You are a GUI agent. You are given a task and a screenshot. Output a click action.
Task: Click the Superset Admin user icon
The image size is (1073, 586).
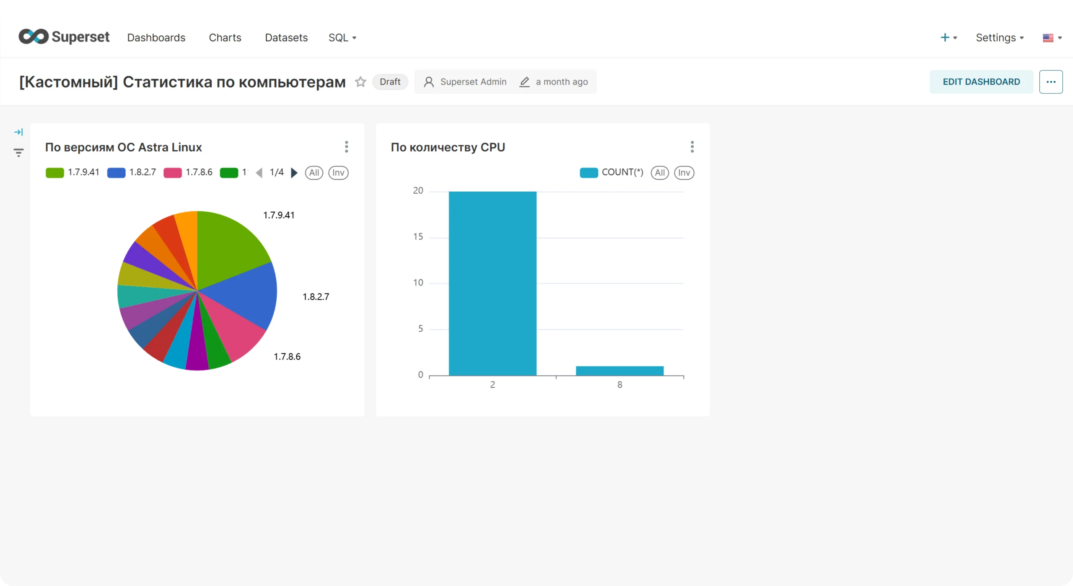(429, 82)
